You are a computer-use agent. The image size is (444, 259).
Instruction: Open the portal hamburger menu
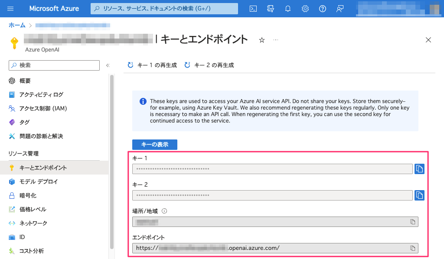tap(10, 9)
